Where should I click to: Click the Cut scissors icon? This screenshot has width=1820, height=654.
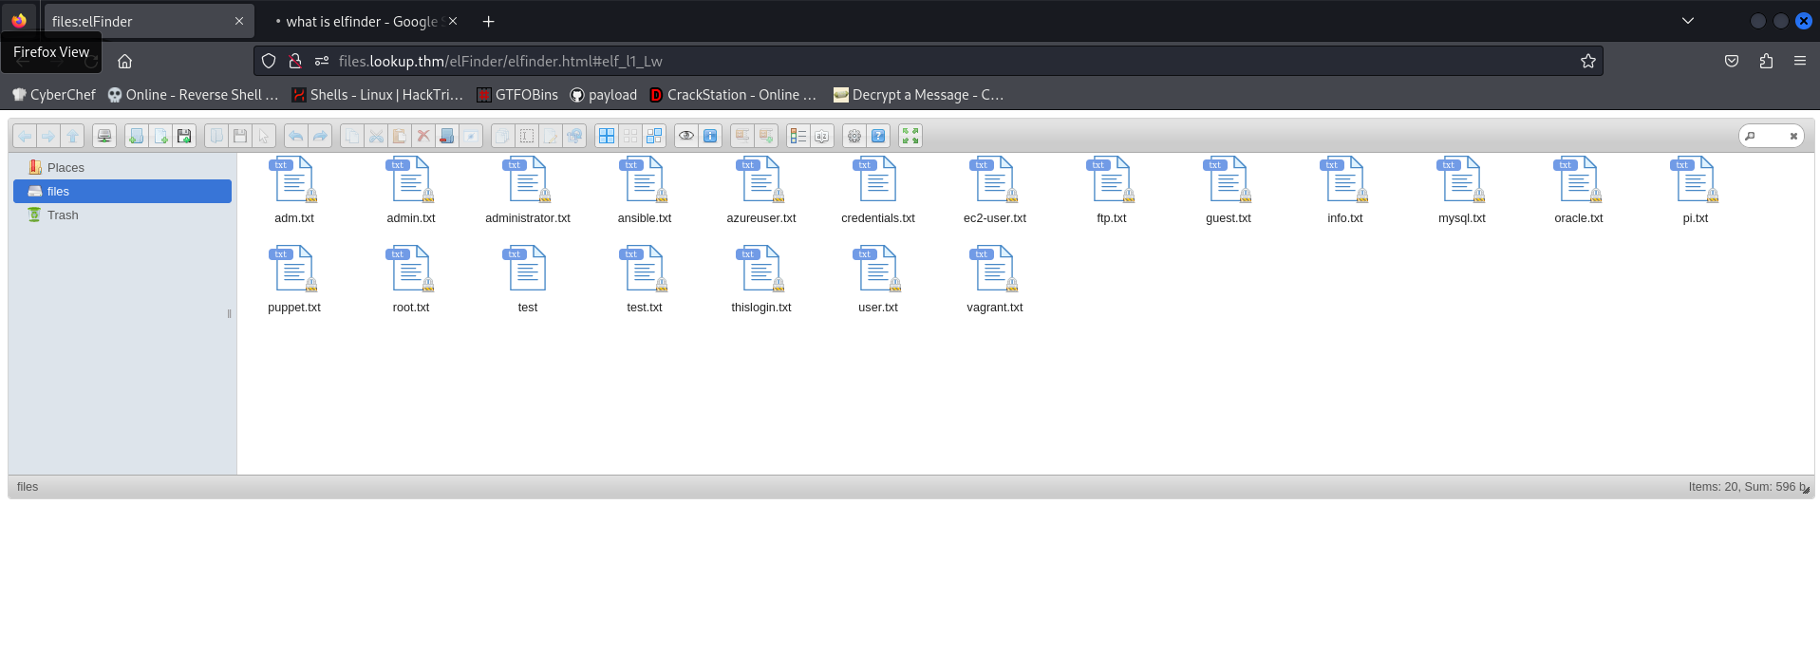tap(376, 137)
